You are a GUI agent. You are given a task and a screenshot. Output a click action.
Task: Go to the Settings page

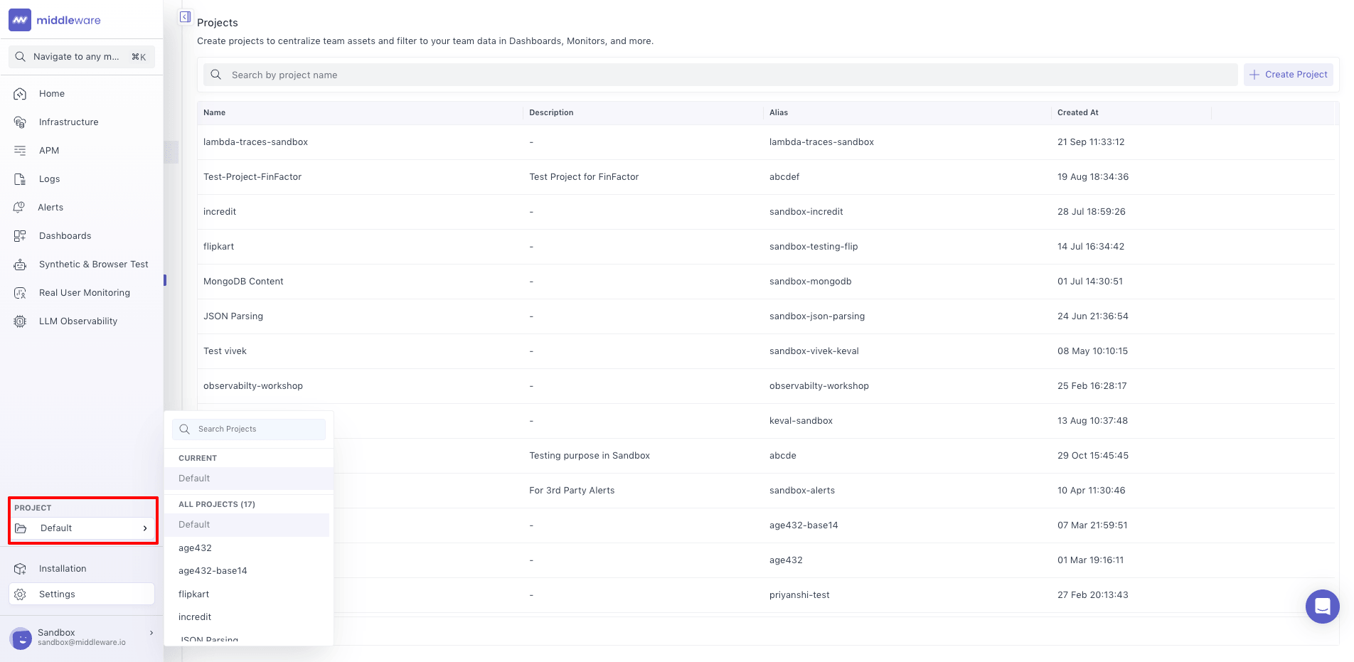(81, 594)
